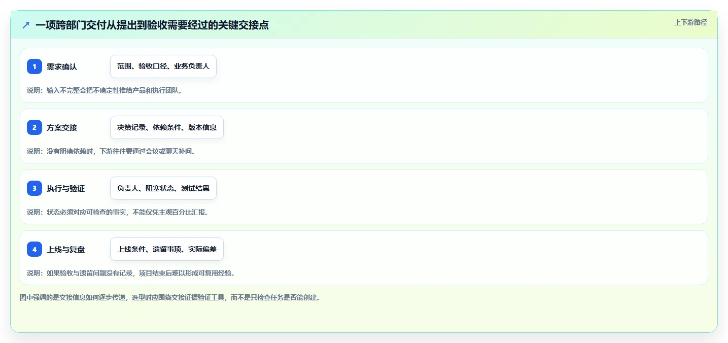Click the 上下游路径 label
The height and width of the screenshot is (343, 728).
(x=690, y=22)
